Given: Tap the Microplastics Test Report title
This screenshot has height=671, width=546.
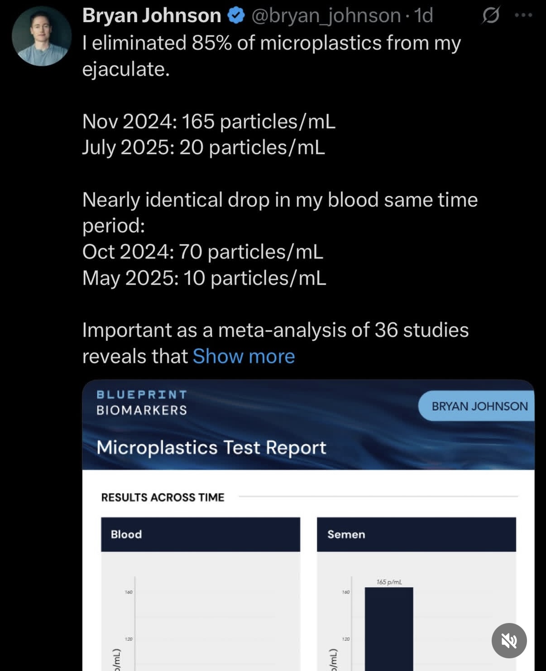Looking at the screenshot, I should 211,447.
